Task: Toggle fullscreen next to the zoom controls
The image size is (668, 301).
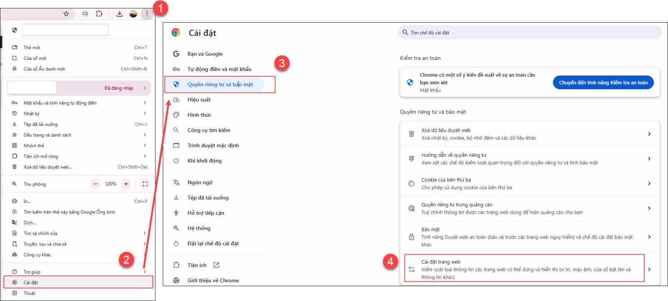Action: [145, 184]
